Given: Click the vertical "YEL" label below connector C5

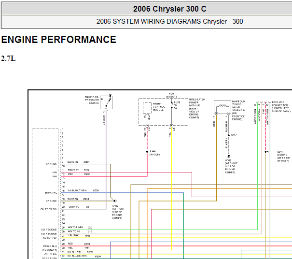Looking at the screenshot, I should (x=170, y=135).
